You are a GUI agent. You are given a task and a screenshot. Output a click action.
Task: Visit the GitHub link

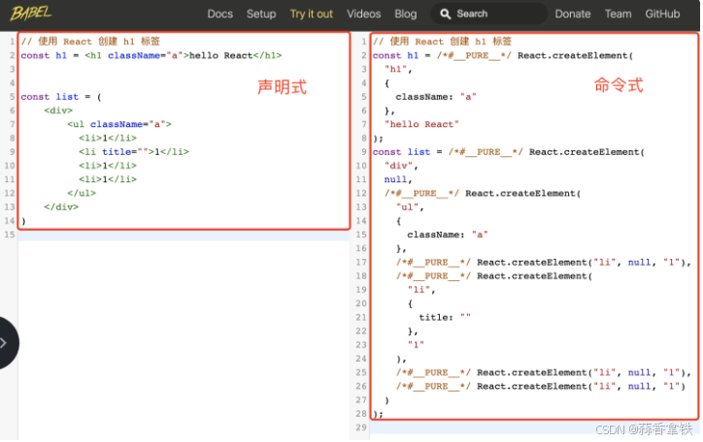[x=662, y=14]
